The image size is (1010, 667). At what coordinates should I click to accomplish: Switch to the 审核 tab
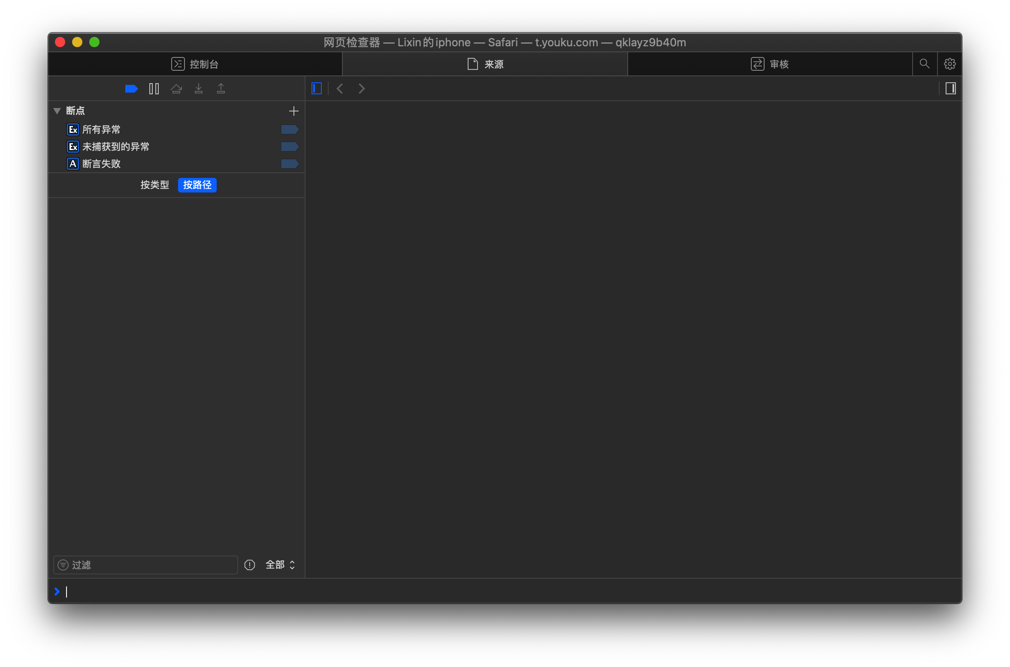[x=770, y=64]
